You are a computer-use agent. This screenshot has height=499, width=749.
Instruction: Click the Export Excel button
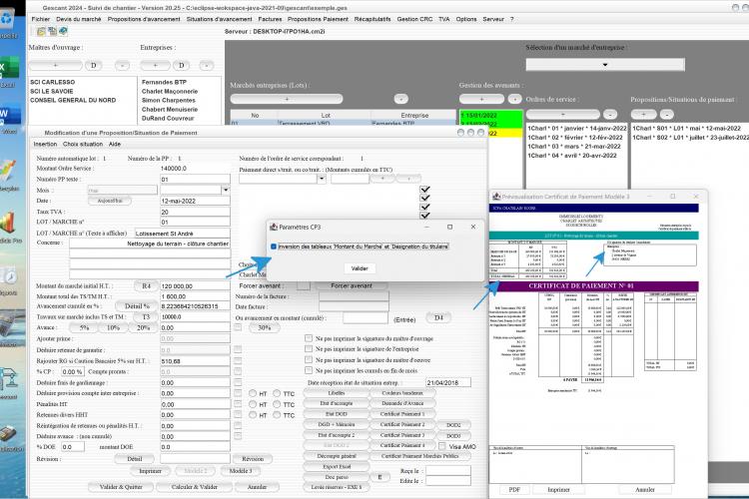click(337, 466)
